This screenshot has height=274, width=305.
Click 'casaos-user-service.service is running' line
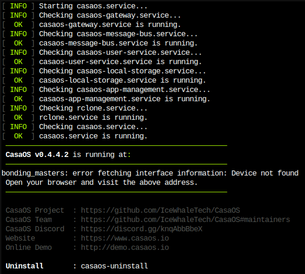click(120, 62)
